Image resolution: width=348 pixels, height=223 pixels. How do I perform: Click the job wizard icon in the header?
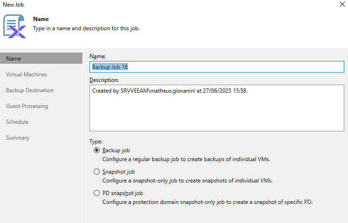pyautogui.click(x=14, y=26)
